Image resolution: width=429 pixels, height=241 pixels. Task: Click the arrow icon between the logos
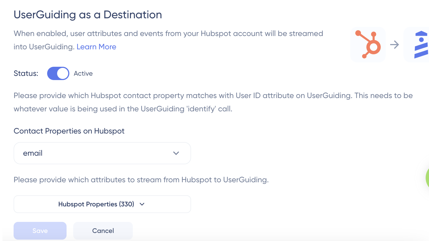[x=394, y=45]
